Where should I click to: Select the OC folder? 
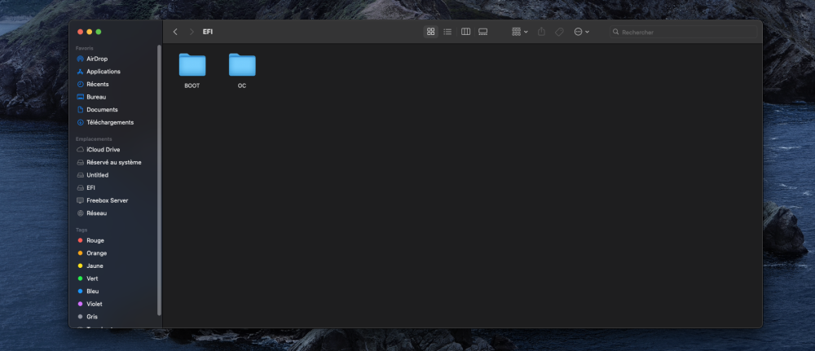242,71
